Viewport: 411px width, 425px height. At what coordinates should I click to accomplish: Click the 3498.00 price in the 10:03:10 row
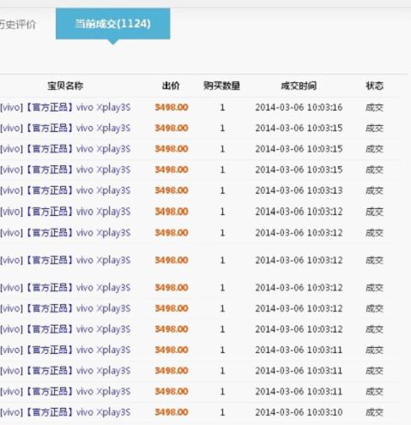172,412
